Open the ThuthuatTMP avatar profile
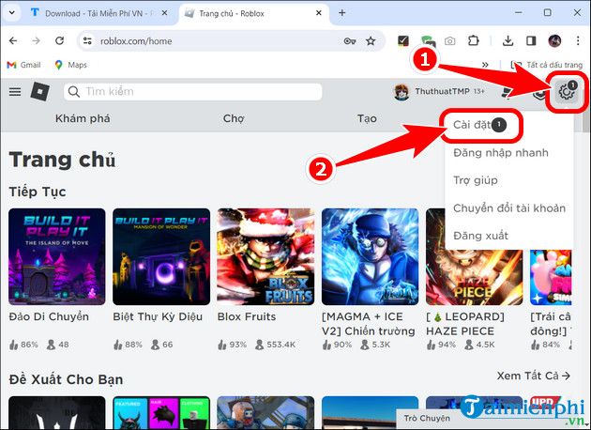 pyautogui.click(x=402, y=92)
